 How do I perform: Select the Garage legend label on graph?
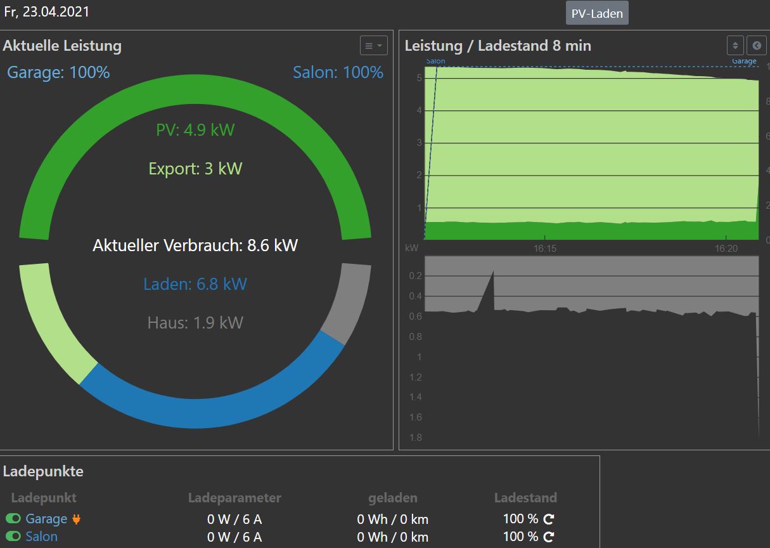point(744,62)
